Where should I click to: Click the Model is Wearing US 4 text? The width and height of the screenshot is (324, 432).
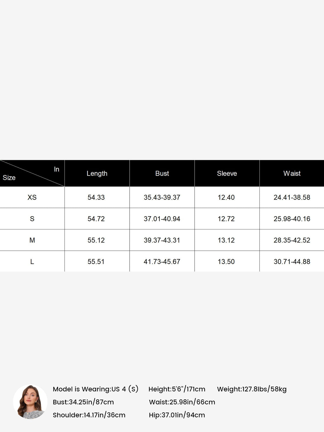point(96,389)
